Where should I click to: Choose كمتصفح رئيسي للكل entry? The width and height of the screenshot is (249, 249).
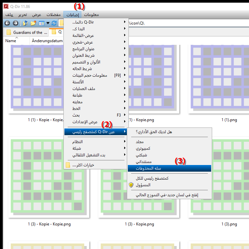(x=169, y=178)
